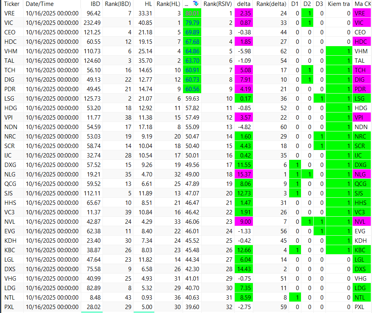Viewport: 372px width, 313px height.
Task: Click the delta value 6.04 in LGL row
Action: [244, 260]
